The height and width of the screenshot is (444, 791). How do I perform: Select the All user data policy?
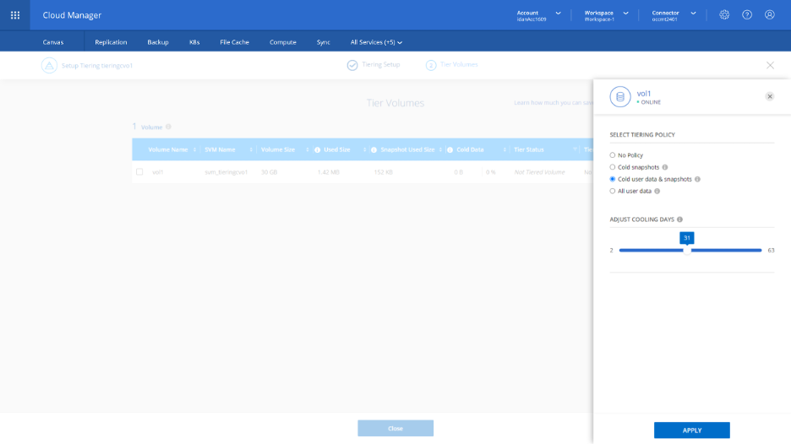tap(613, 192)
